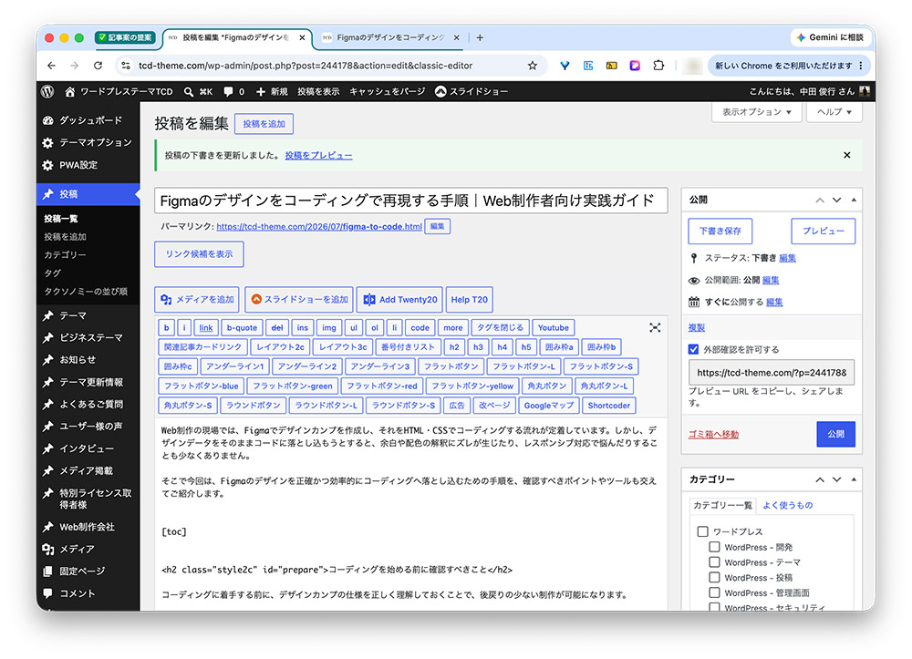The image size is (912, 659).
Task: Dismiss the draft updated notice
Action: (847, 155)
